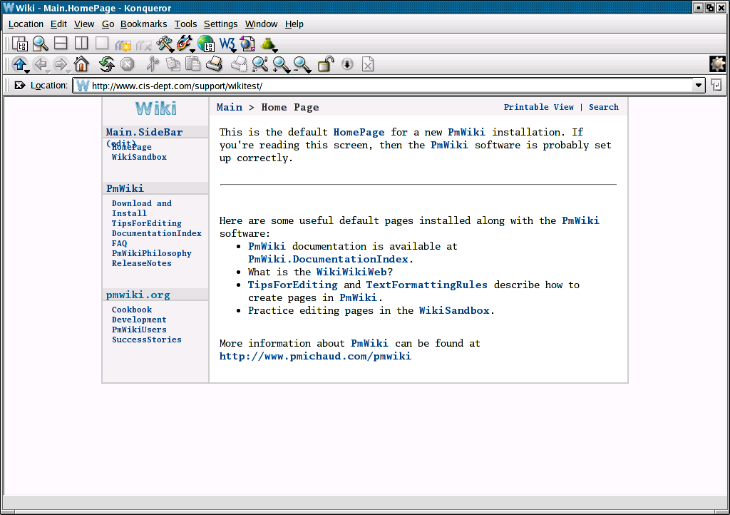
Task: Click the Forward arrow button
Action: pyautogui.click(x=61, y=64)
